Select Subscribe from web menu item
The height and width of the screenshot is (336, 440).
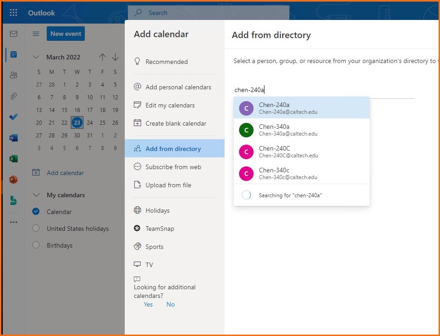(x=173, y=167)
